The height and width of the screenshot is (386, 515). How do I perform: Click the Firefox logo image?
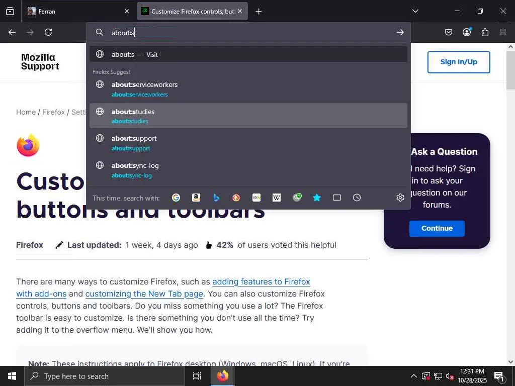click(x=28, y=145)
